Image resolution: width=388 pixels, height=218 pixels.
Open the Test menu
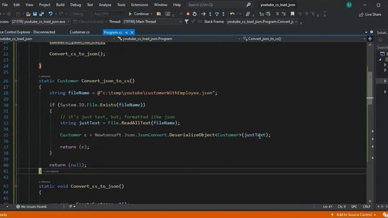[x=90, y=5]
